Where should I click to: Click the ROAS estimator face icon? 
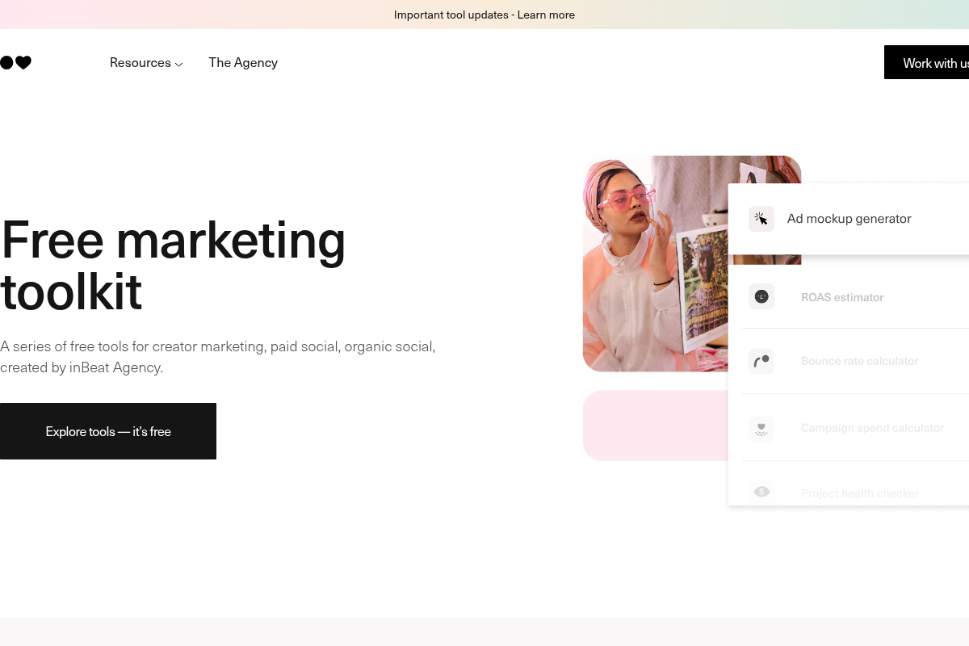click(x=761, y=297)
